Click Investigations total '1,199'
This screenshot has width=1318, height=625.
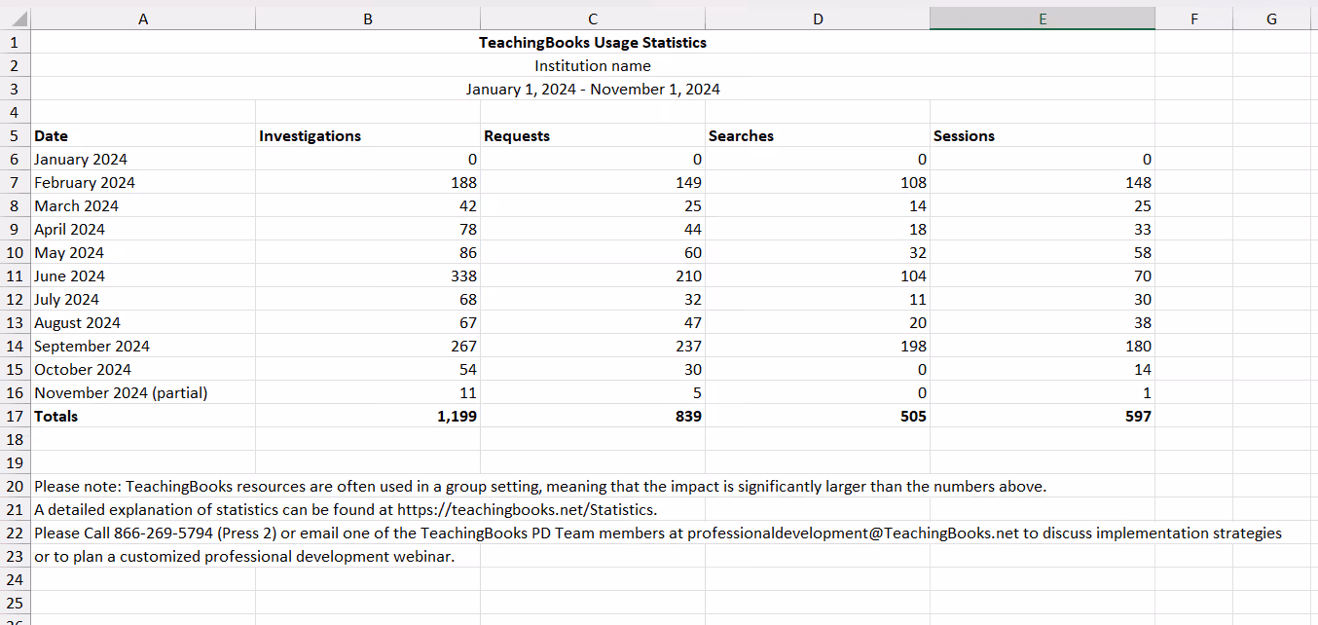pos(368,417)
